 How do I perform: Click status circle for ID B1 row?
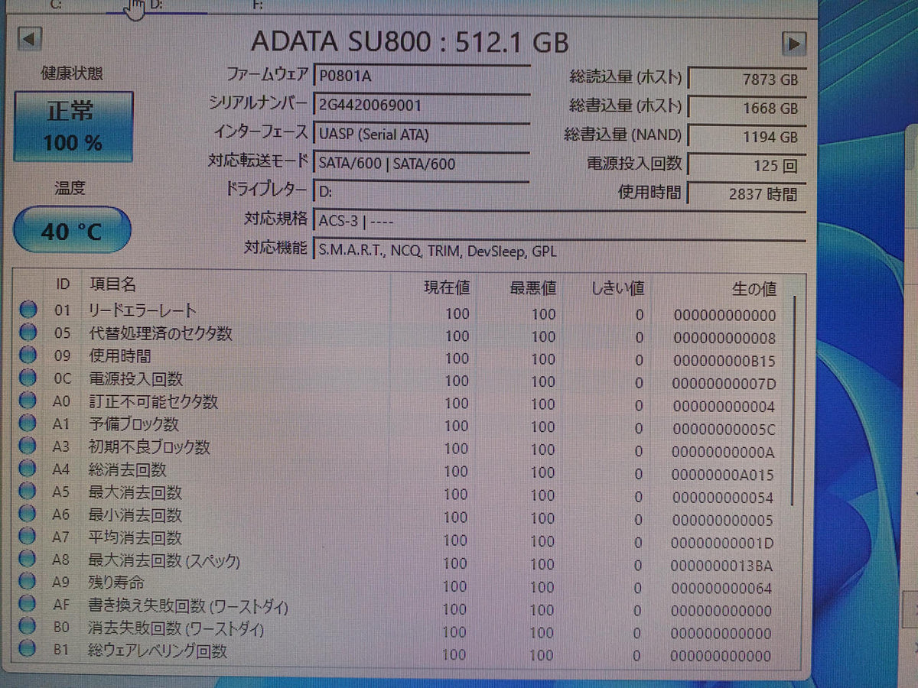coord(28,649)
